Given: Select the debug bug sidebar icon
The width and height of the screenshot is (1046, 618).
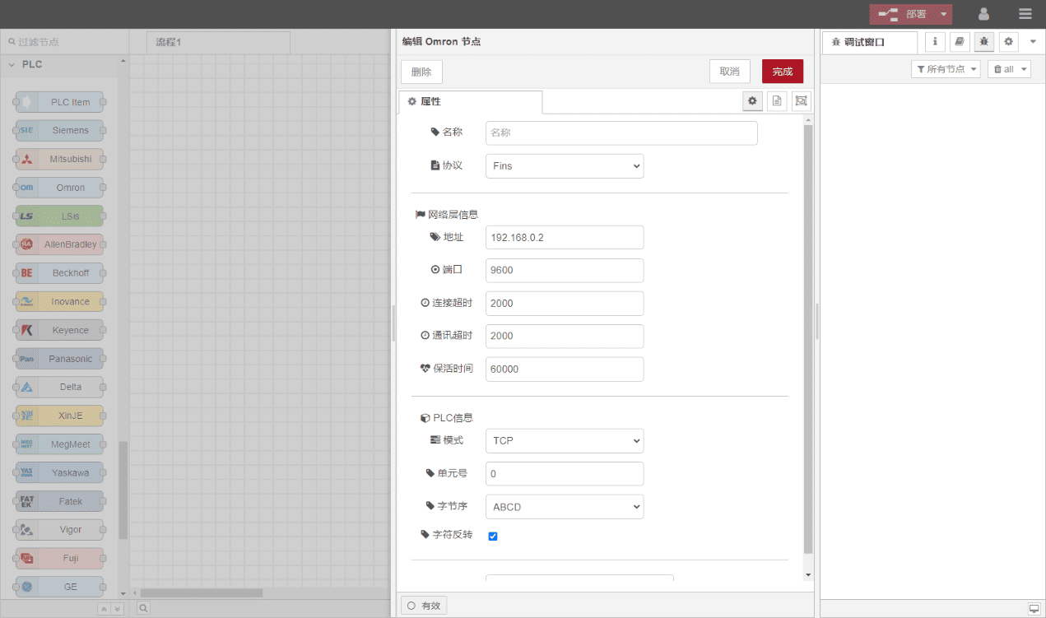Looking at the screenshot, I should coord(983,42).
